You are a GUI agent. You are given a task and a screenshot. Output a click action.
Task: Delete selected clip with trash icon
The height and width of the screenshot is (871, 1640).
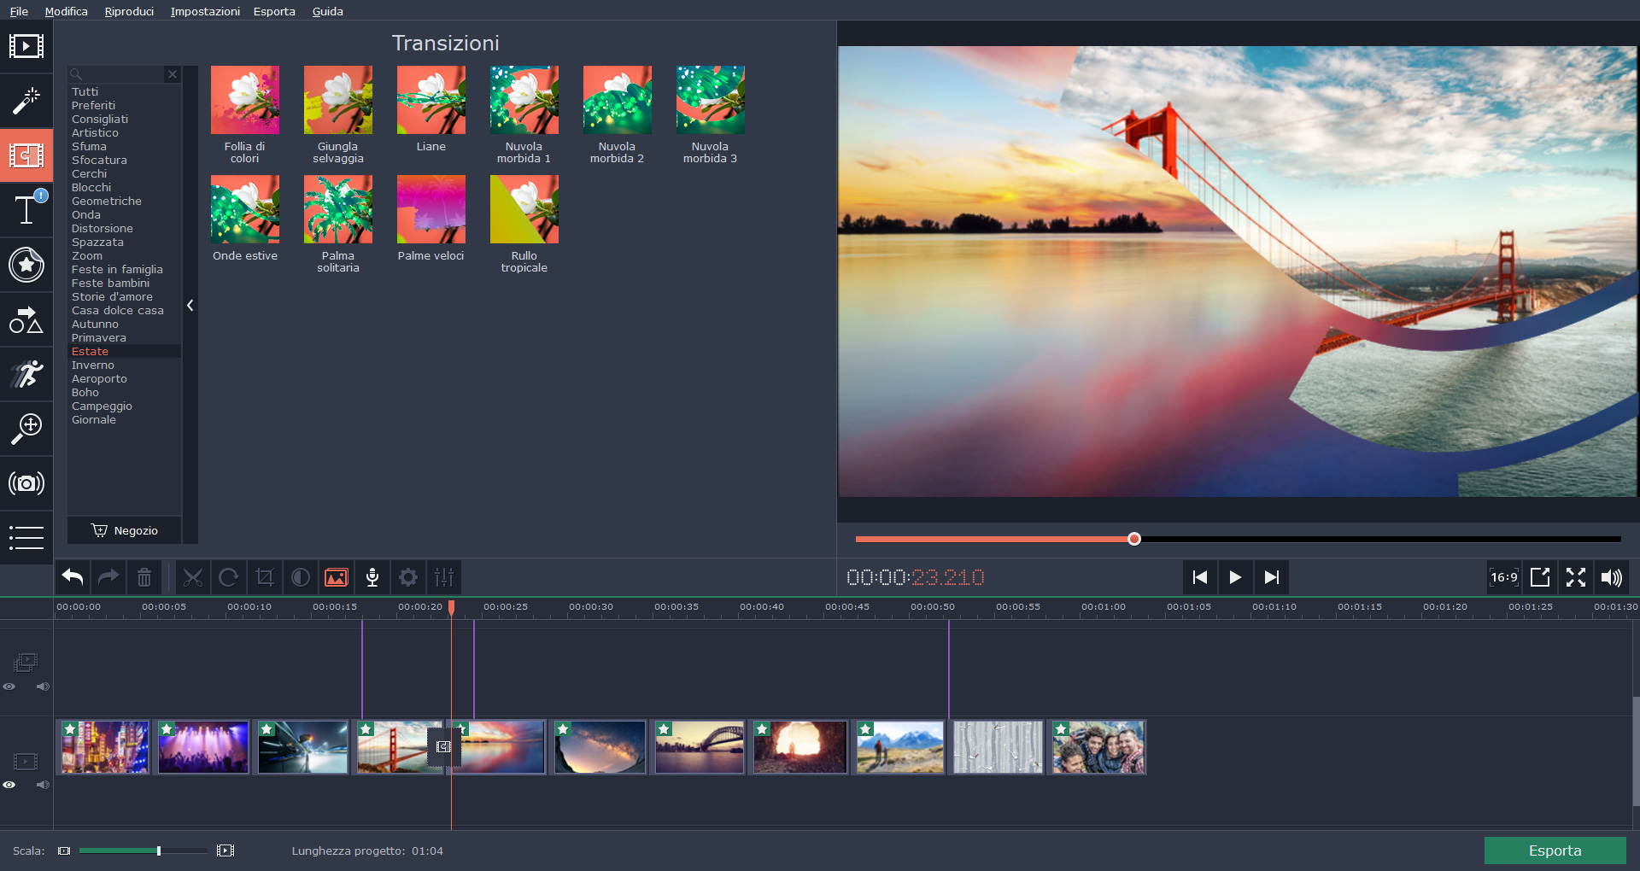click(x=144, y=578)
